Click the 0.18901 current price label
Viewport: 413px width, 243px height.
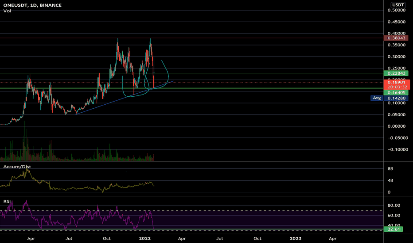point(397,82)
